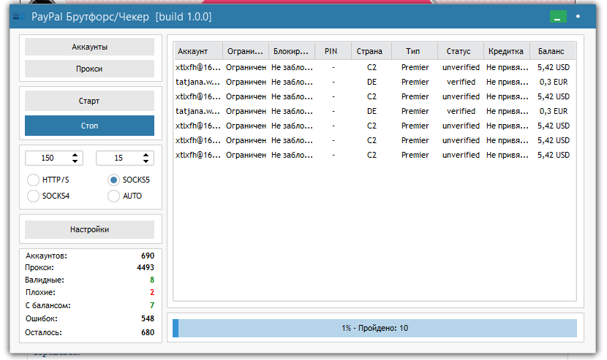Click the accounts count value 690
This screenshot has height=360, width=607.
[148, 256]
